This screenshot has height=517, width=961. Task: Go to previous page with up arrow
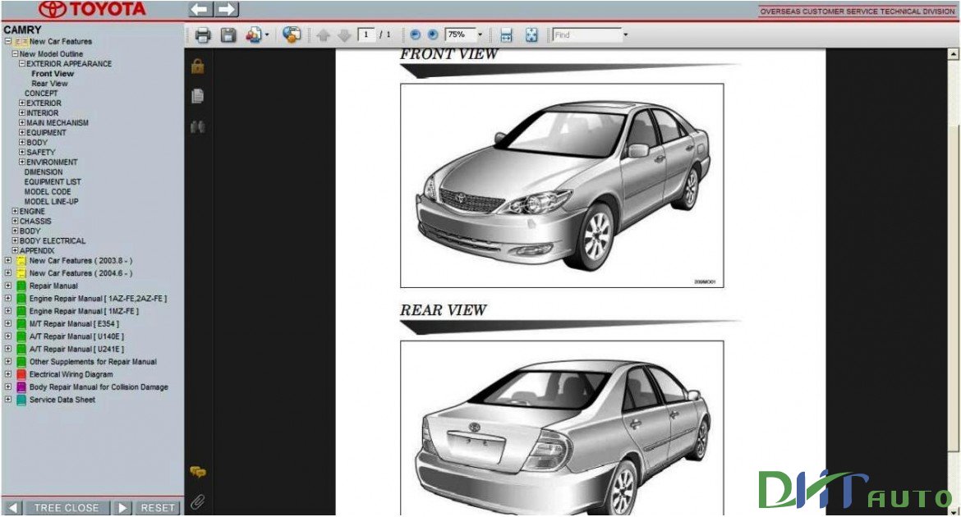coord(324,35)
